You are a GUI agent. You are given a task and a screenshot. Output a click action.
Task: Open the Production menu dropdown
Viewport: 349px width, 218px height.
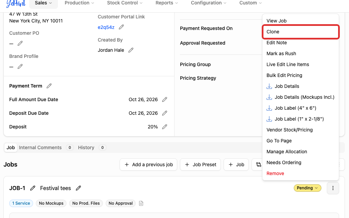coord(79,3)
